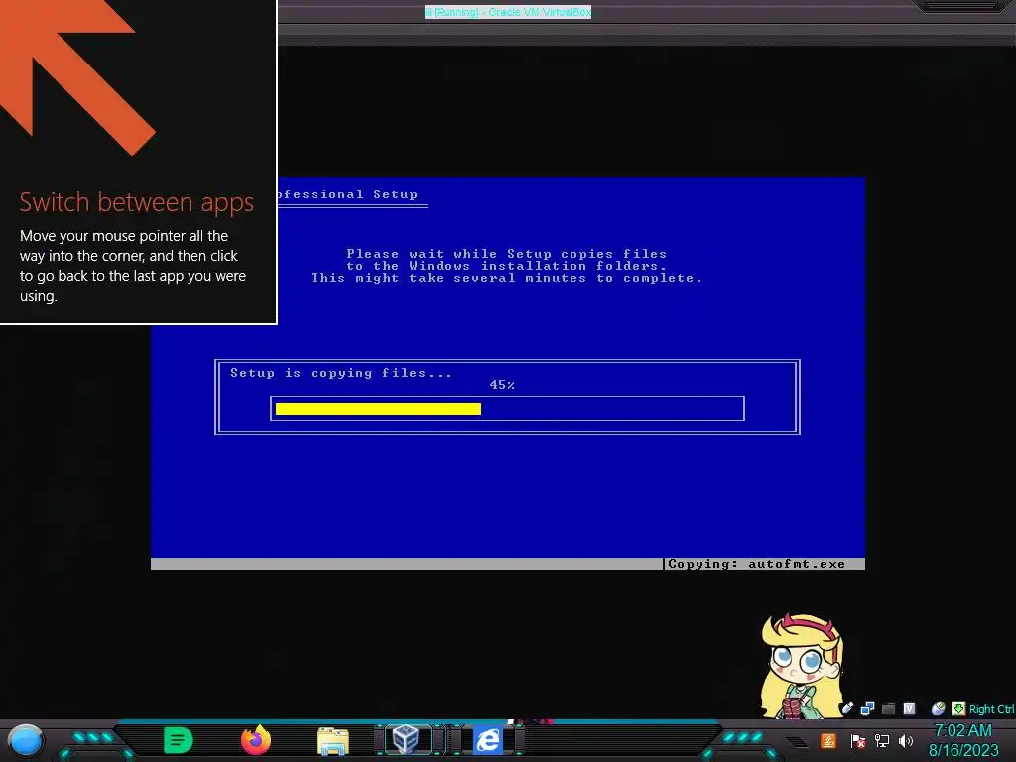Open the clock showing 7:02 AM

pos(962,730)
